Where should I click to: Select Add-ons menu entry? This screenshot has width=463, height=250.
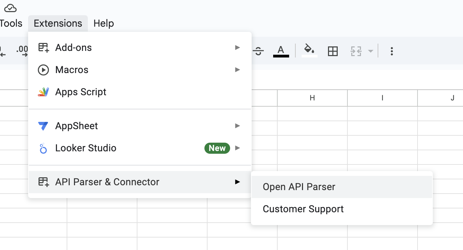pos(140,47)
